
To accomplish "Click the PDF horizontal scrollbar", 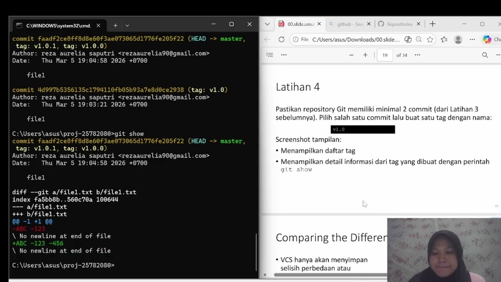I will pyautogui.click(x=330, y=275).
